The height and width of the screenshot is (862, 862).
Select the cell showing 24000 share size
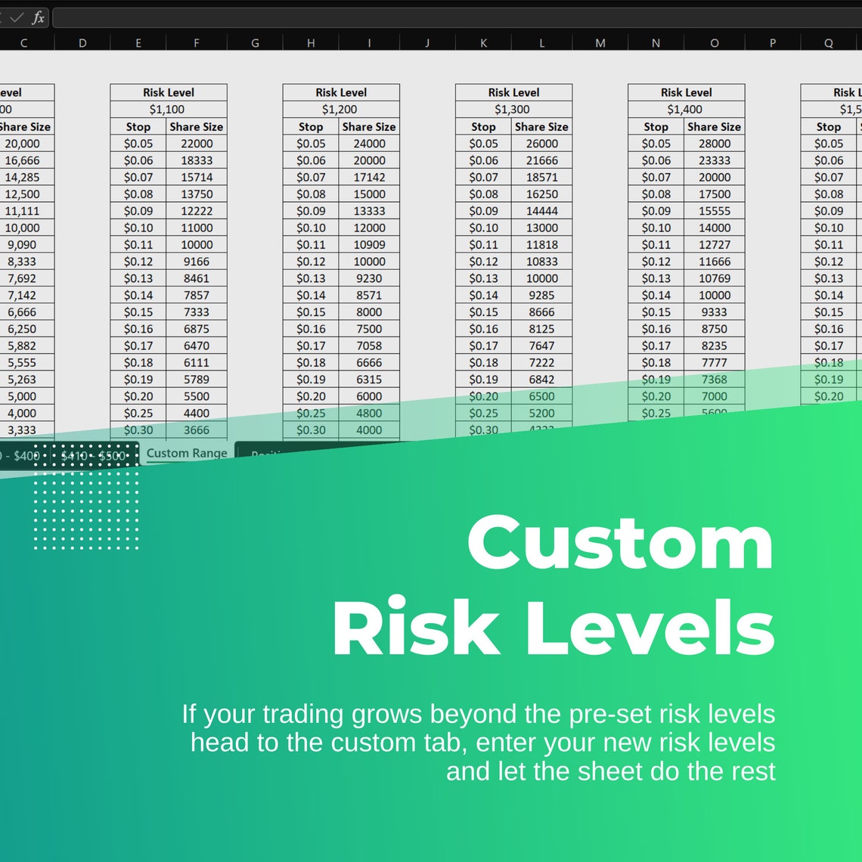pos(369,143)
